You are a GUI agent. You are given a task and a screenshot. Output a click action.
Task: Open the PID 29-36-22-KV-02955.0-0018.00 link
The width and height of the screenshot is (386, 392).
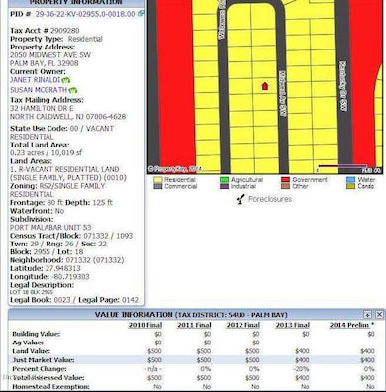(85, 14)
